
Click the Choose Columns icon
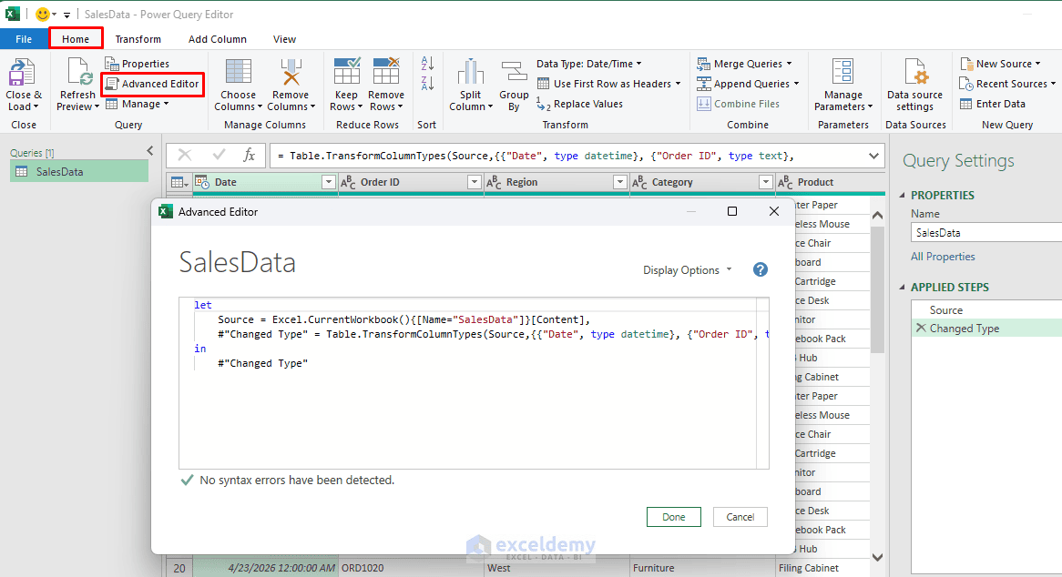[238, 73]
